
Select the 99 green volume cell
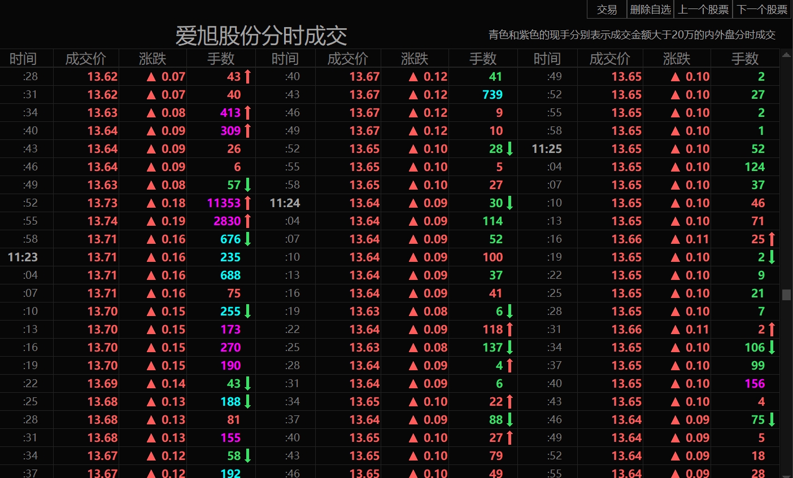pos(758,366)
